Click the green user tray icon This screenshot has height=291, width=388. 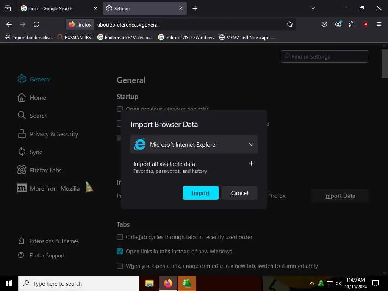pyautogui.click(x=321, y=283)
